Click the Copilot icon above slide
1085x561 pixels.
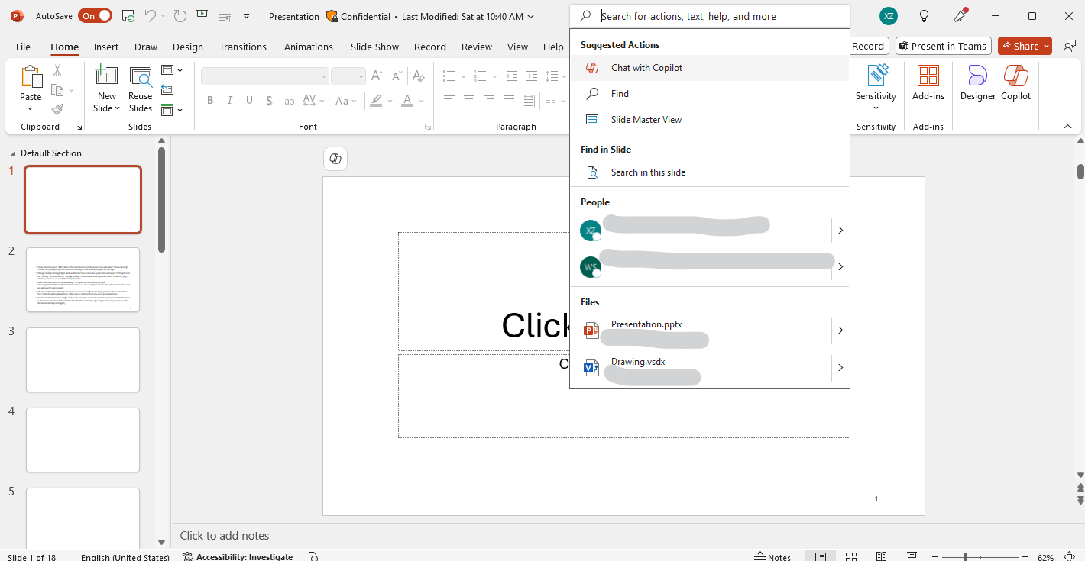pos(335,159)
